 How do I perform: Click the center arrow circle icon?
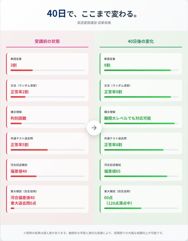[94, 128]
